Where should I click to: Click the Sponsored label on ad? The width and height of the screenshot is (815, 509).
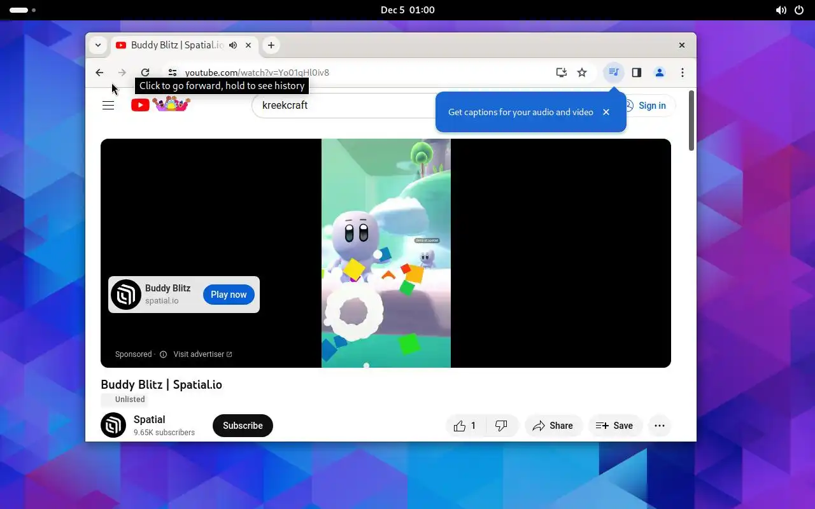click(x=133, y=354)
